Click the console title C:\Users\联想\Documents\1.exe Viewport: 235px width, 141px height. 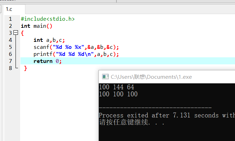click(151, 77)
